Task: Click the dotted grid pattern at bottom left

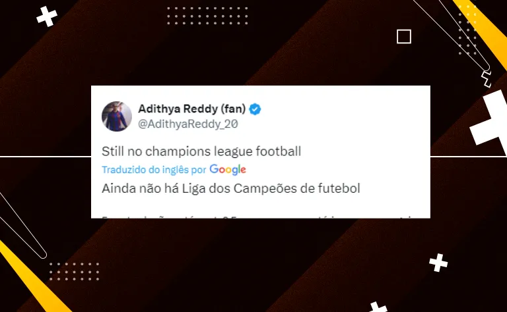Action: (75, 271)
